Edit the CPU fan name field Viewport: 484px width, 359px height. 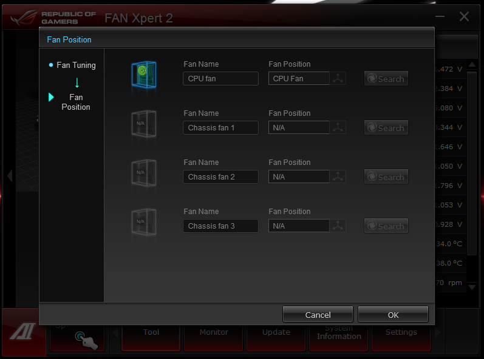coord(220,78)
